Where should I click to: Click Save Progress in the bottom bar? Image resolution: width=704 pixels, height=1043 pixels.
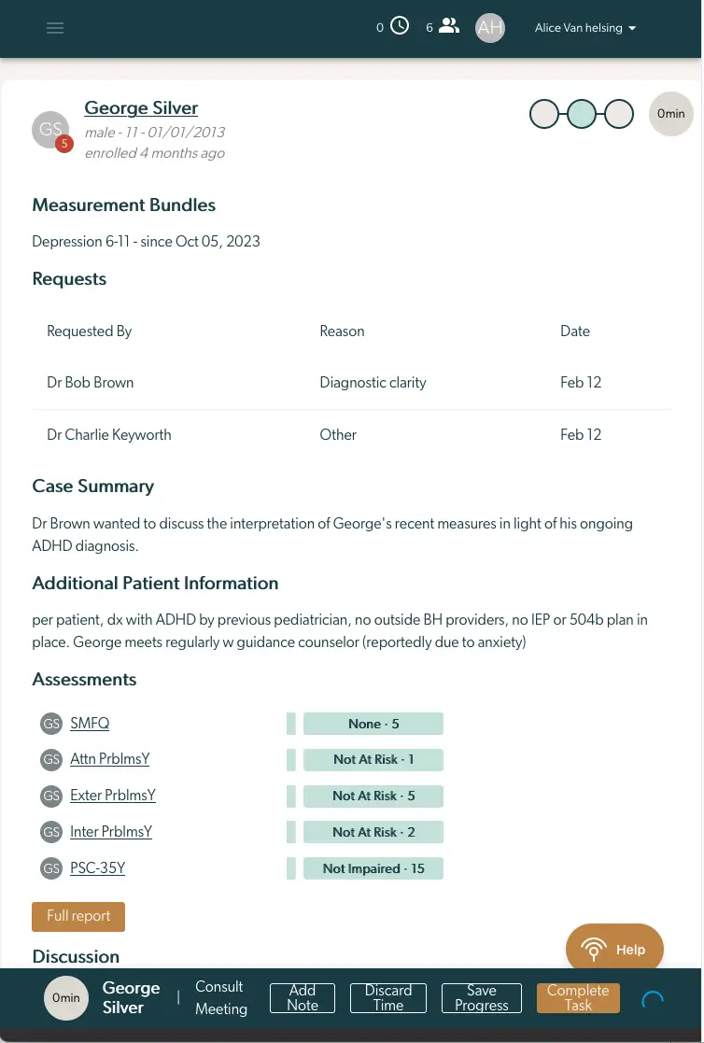point(481,997)
